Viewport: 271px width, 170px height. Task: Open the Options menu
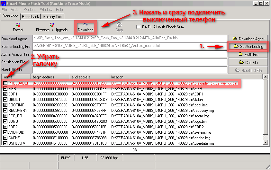click(x=30, y=10)
